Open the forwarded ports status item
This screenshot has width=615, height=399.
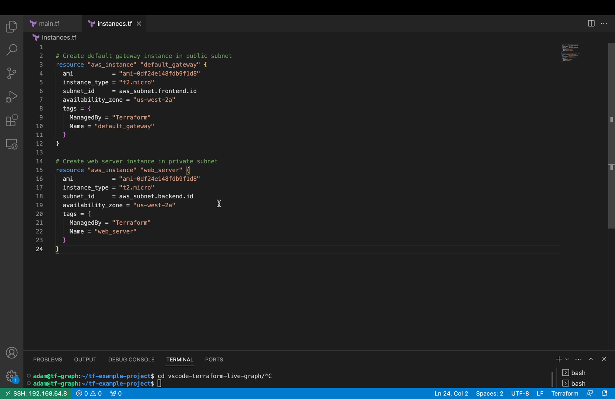[116, 393]
